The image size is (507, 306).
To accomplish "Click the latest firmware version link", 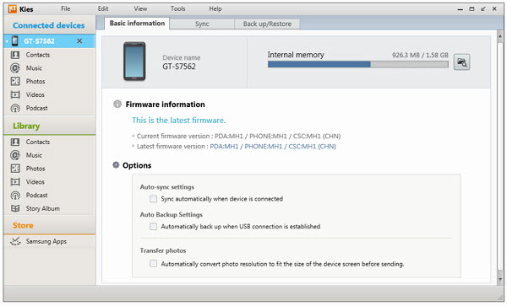I will point(273,147).
